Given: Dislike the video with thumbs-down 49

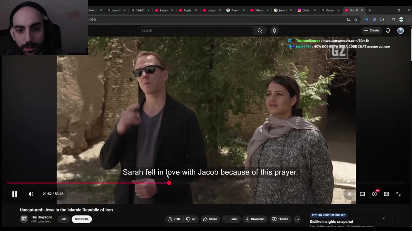Looking at the screenshot, I should (191, 219).
